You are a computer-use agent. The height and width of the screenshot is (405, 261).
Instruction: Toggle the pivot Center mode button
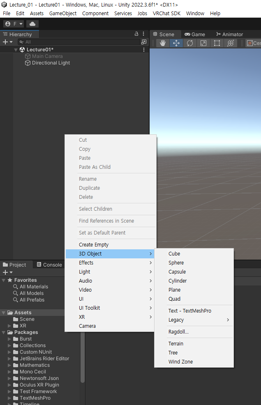click(254, 43)
